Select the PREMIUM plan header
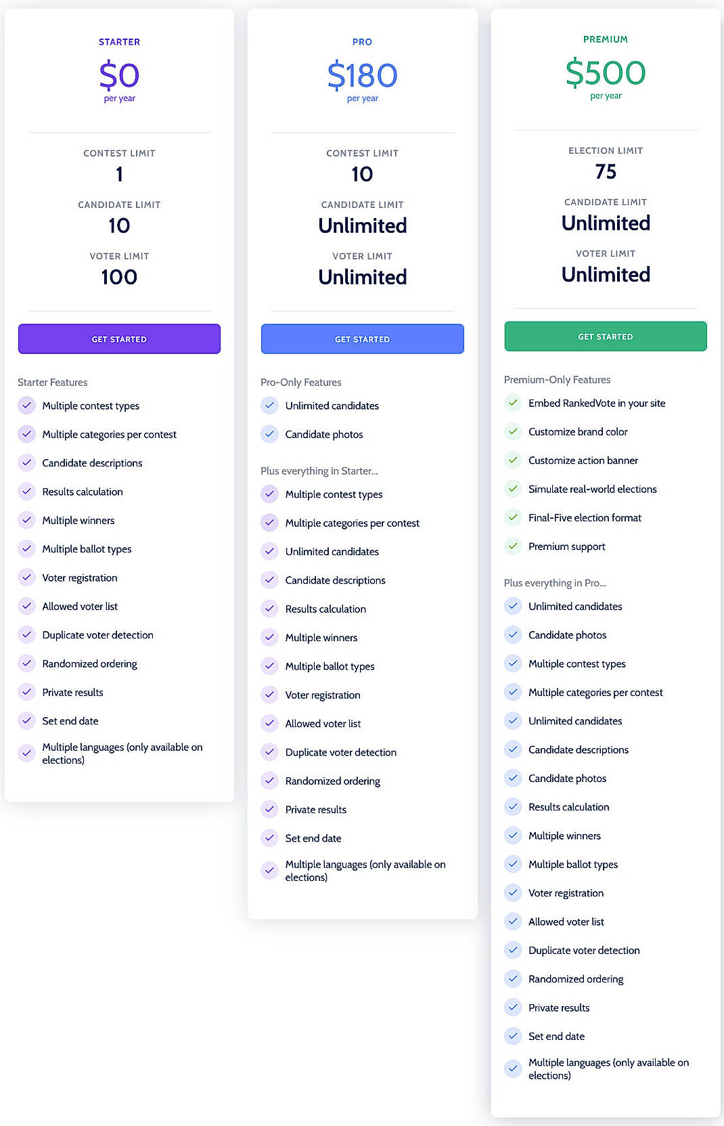This screenshot has height=1126, width=724. pyautogui.click(x=605, y=39)
